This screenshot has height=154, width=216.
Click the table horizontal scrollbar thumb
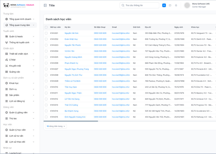point(71,121)
